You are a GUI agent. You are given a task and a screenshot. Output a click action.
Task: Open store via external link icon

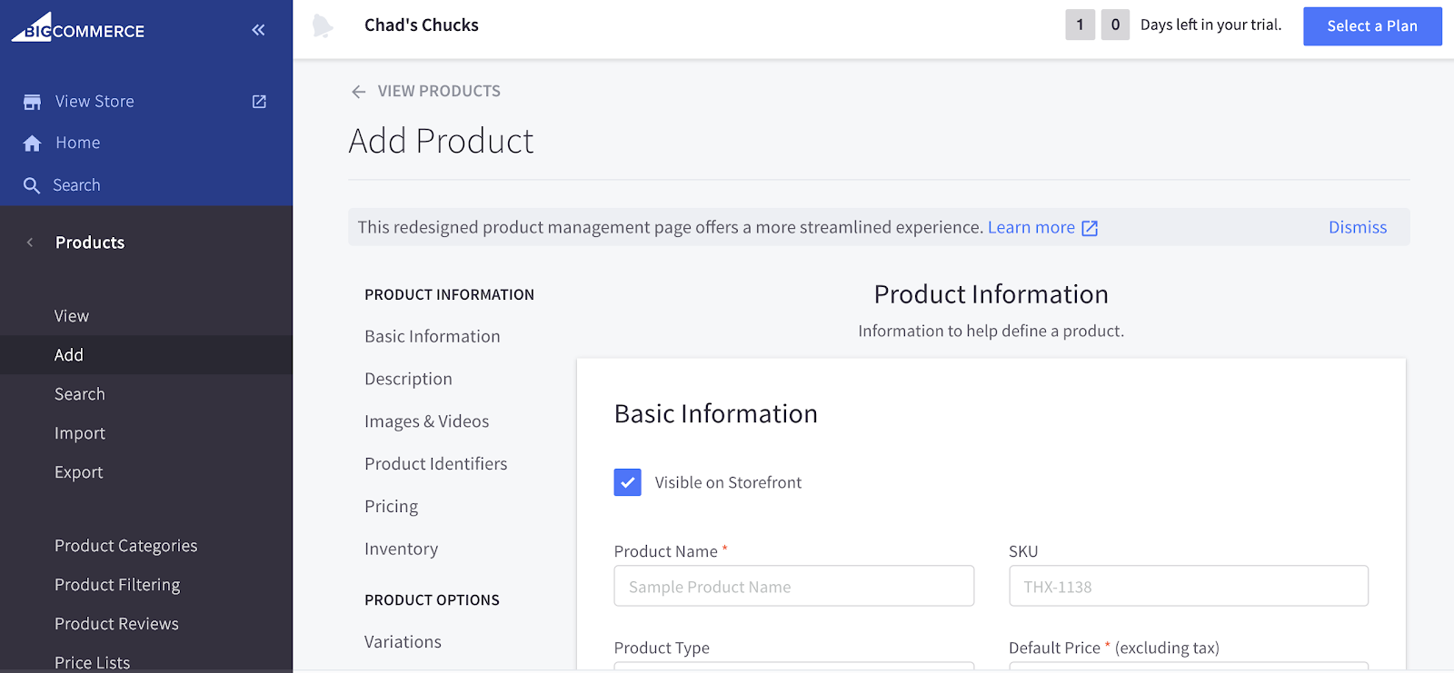259,102
